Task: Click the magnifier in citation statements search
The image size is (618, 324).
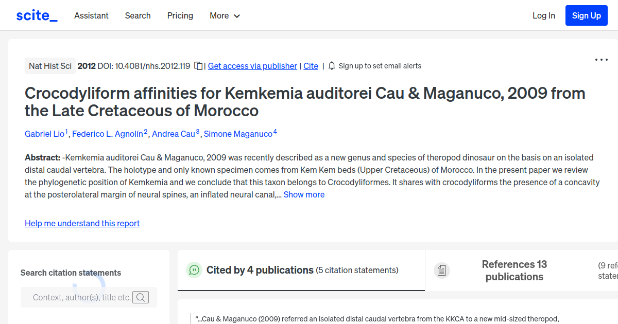Action: coord(141,297)
